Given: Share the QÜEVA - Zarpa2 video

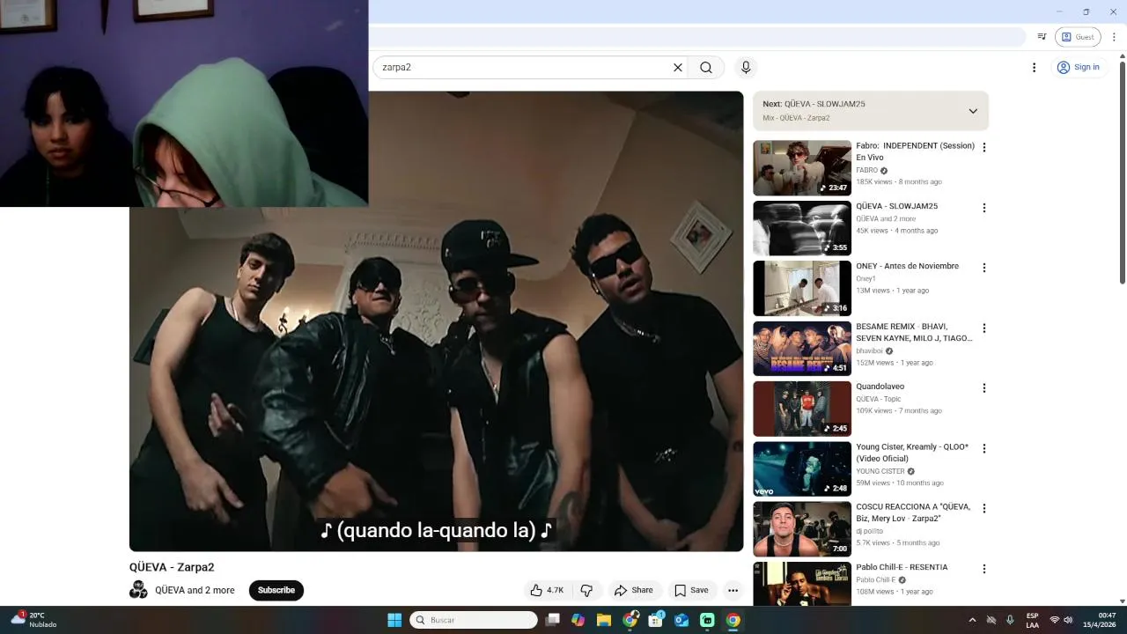Looking at the screenshot, I should coord(634,590).
